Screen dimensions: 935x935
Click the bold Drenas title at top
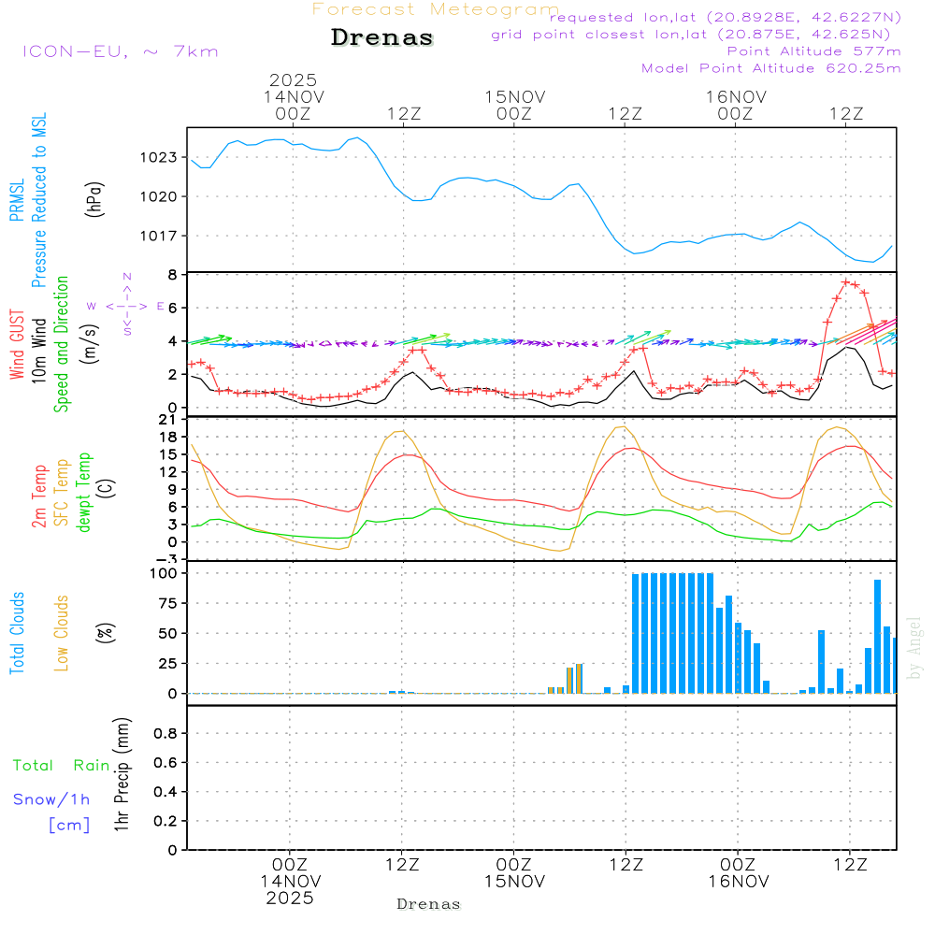382,38
